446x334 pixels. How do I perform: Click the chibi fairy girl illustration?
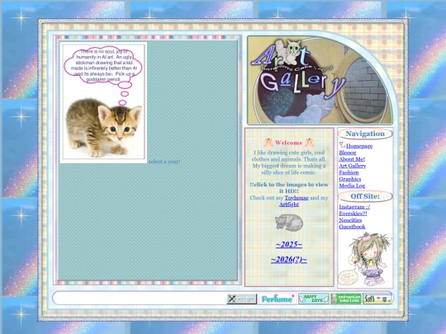[x=365, y=259]
